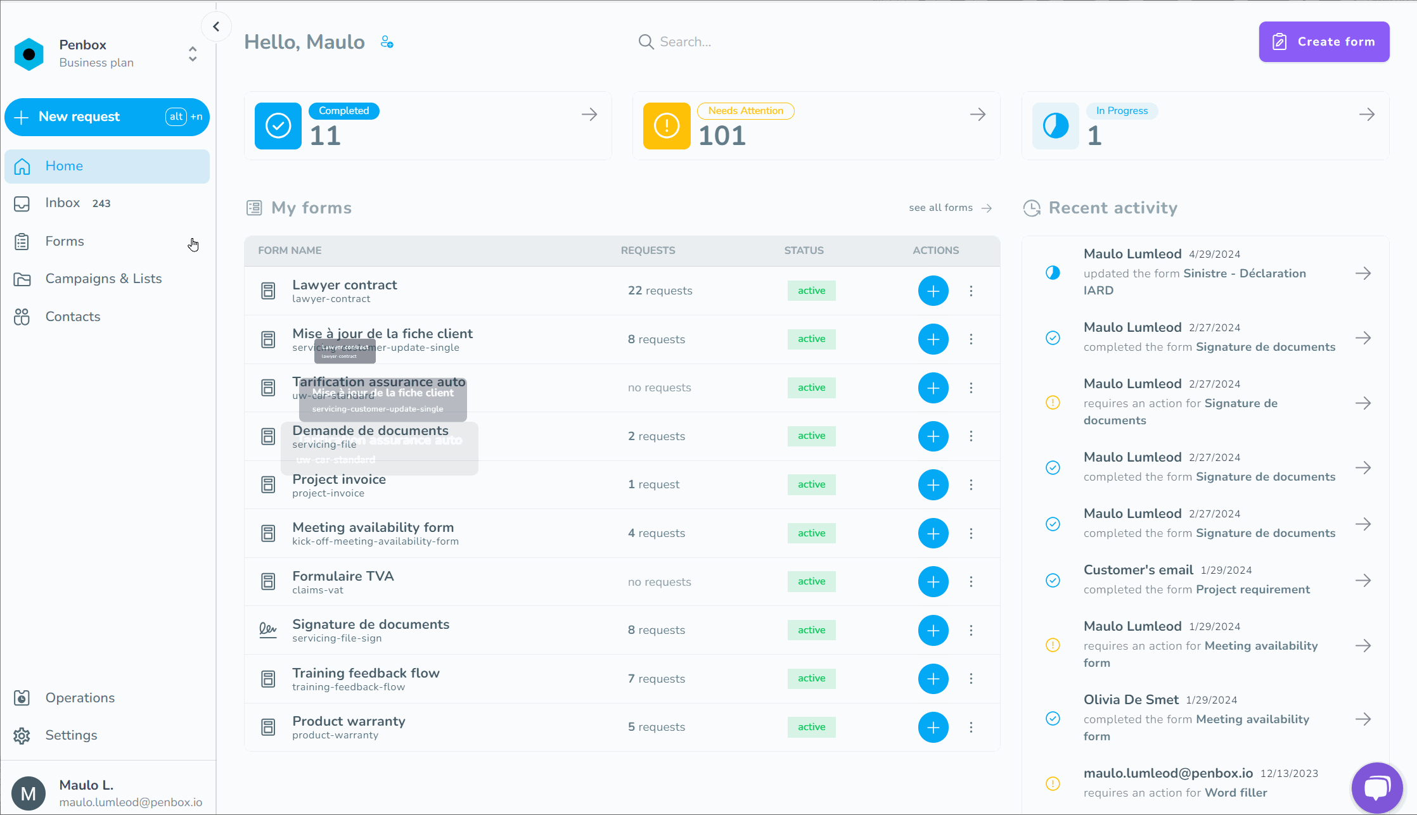Expand the options menu for Training feedback flow

(x=971, y=678)
